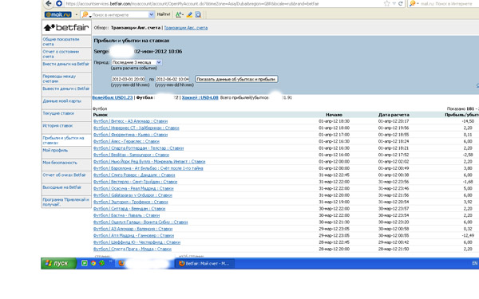Screen dimensions: 479x299
Task: Click the mail.ru toolbar logo
Action: click(57, 14)
